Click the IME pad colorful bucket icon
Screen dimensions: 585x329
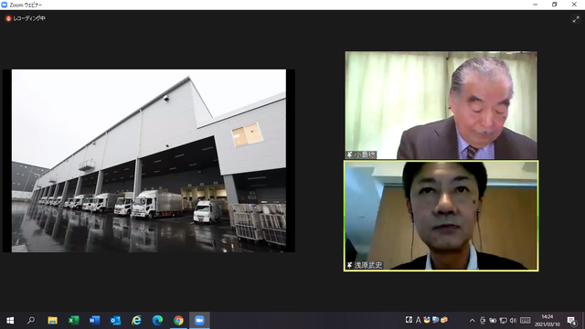click(427, 320)
